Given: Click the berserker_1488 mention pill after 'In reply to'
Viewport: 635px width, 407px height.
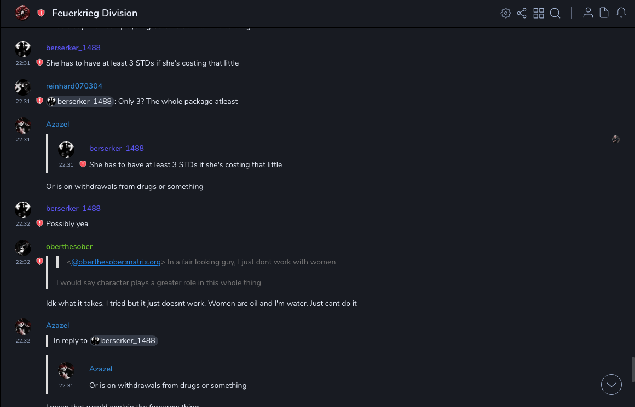Looking at the screenshot, I should [x=124, y=341].
